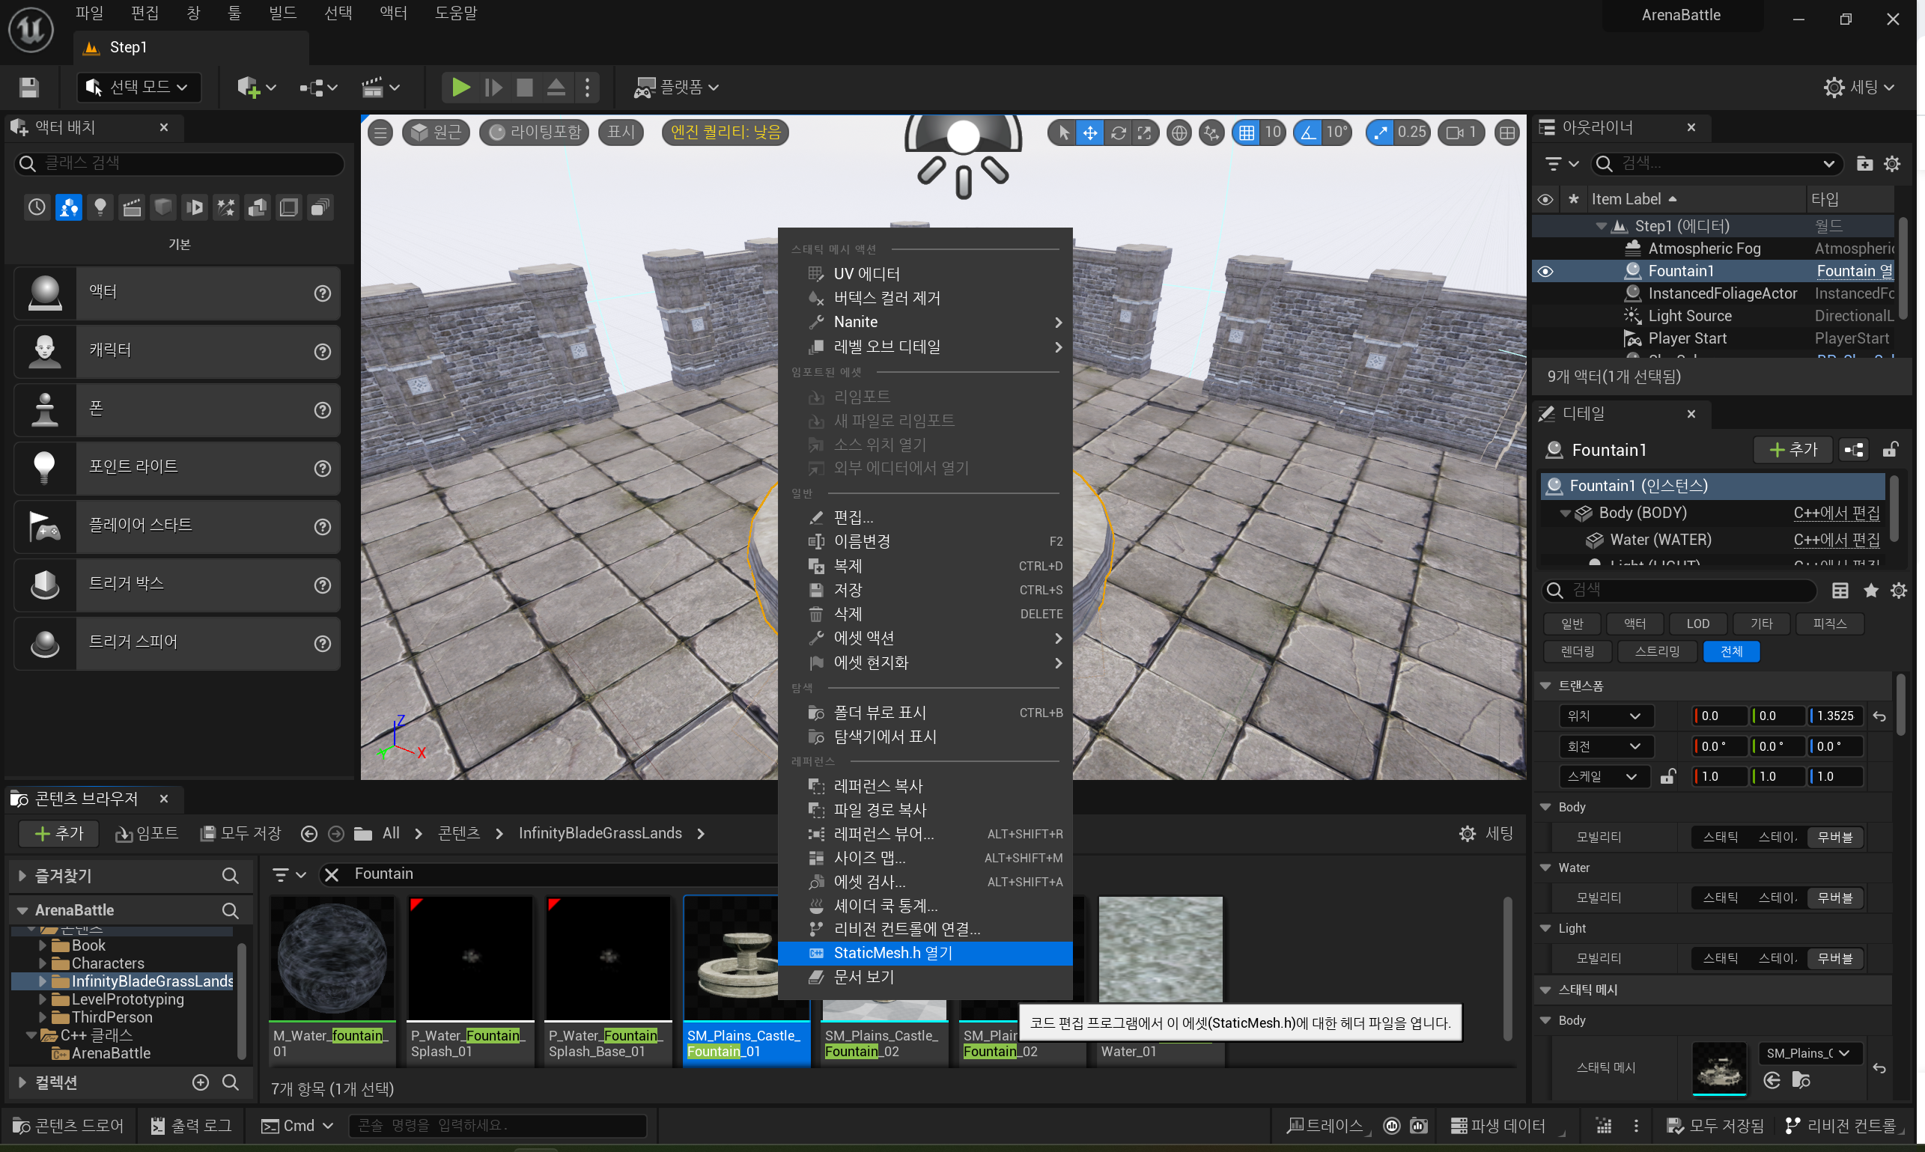1925x1152 pixels.
Task: Click the viewport hamburger options icon
Action: tap(380, 132)
